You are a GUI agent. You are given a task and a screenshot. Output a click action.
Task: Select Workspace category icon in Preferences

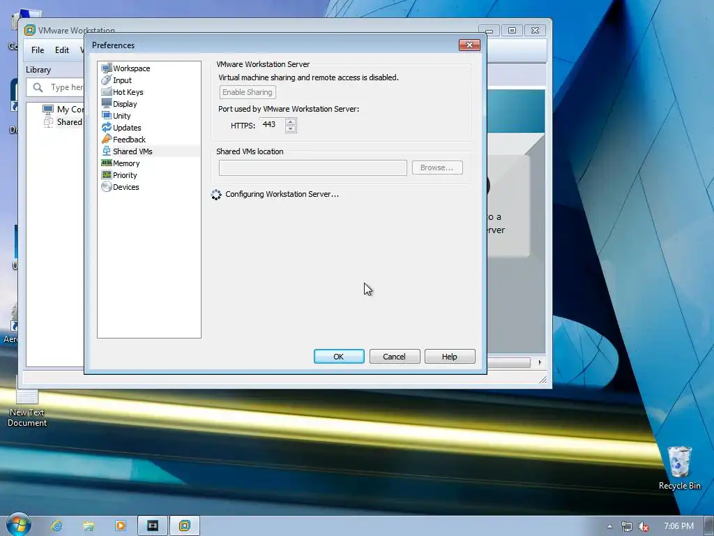(107, 68)
